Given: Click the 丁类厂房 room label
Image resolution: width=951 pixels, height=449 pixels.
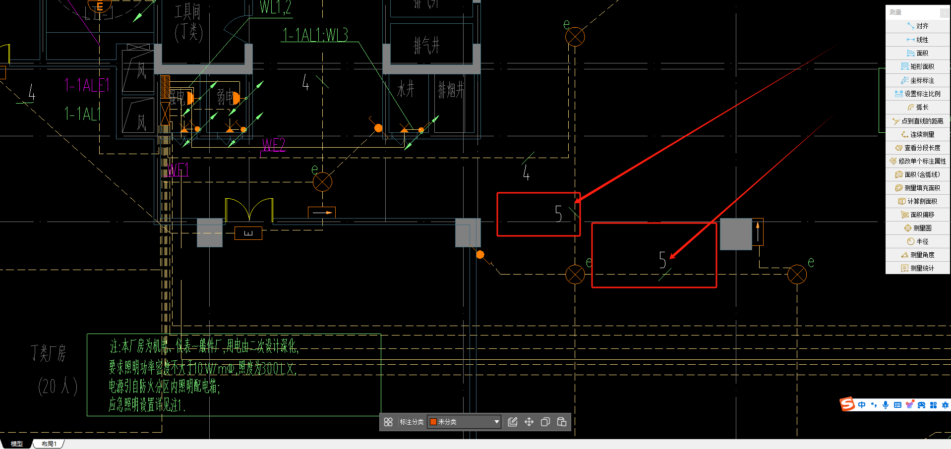Looking at the screenshot, I should pyautogui.click(x=48, y=353).
